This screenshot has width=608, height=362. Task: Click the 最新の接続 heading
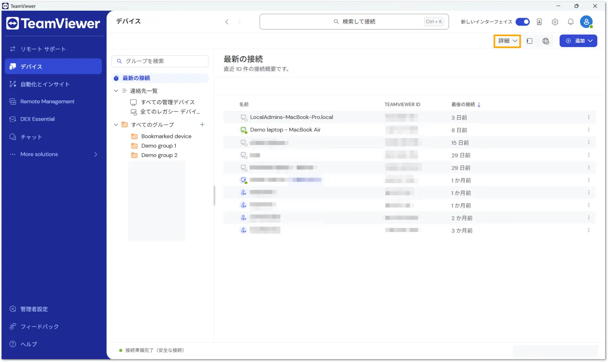[x=243, y=59]
